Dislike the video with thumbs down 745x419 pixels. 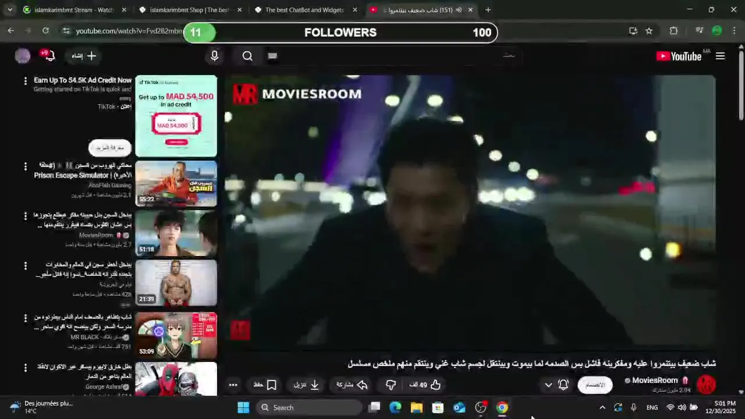coord(391,385)
